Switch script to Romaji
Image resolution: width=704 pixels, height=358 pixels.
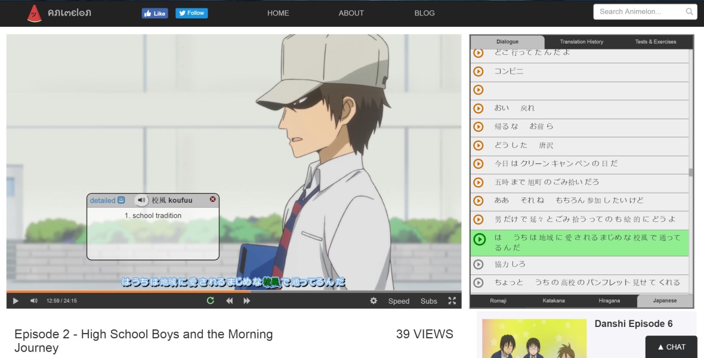(498, 301)
